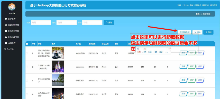Viewport: 220px width, 99px height.
Task: Click 删除 for the 2013-04-12 row
Action: tap(200, 80)
